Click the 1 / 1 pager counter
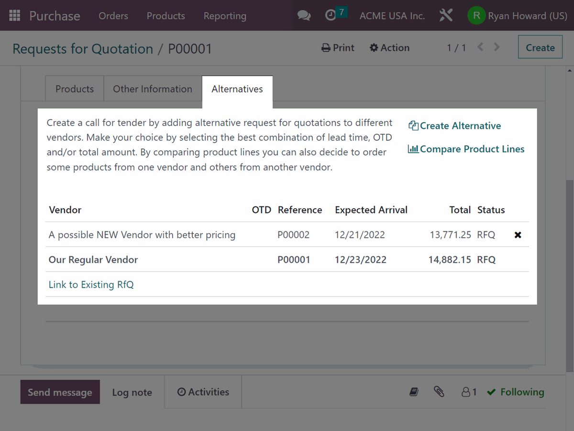 point(456,47)
